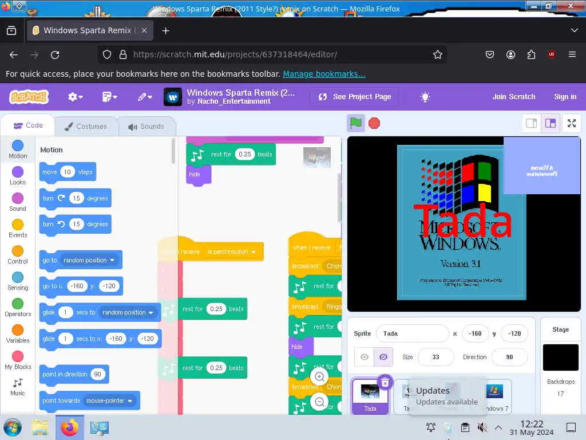This screenshot has height=440, width=586.
Task: Switch to the Code tab
Action: 29,125
